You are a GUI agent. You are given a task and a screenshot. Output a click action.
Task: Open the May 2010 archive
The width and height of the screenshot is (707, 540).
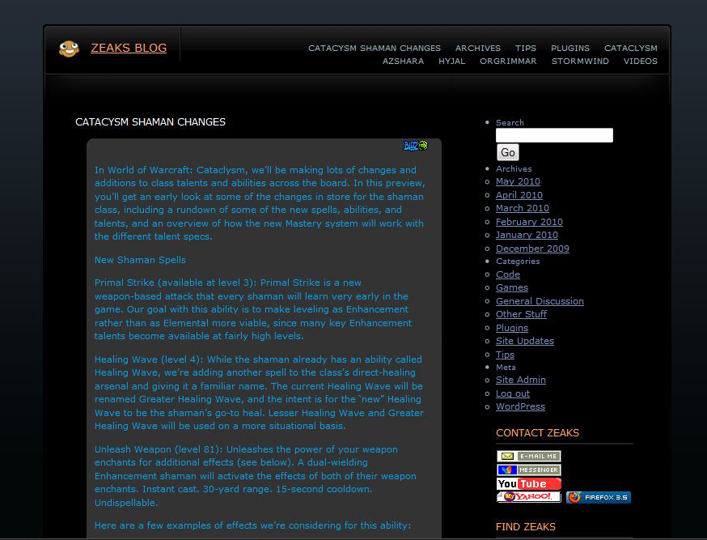(x=518, y=181)
